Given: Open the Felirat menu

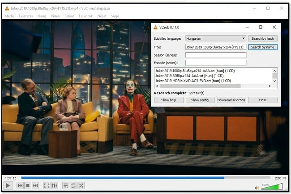Looking at the screenshot, I should (69, 16).
